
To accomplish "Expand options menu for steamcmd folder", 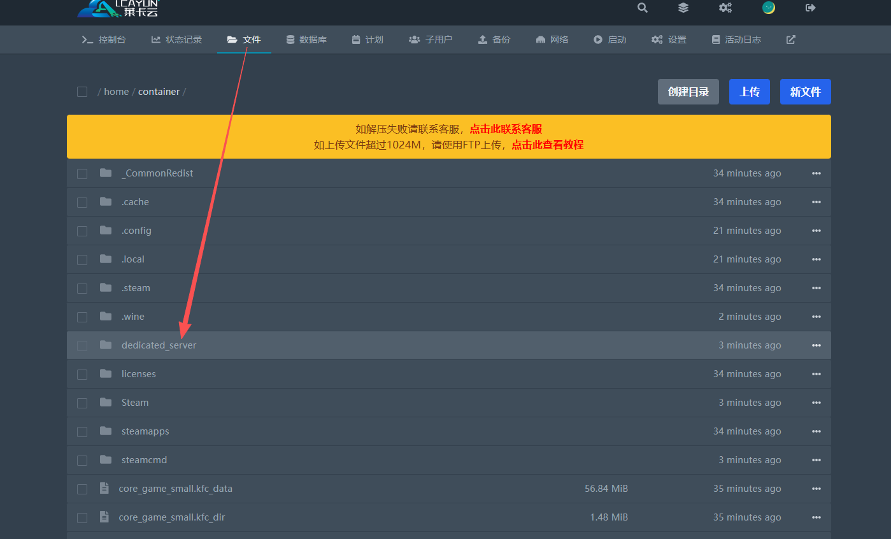I will 816,460.
